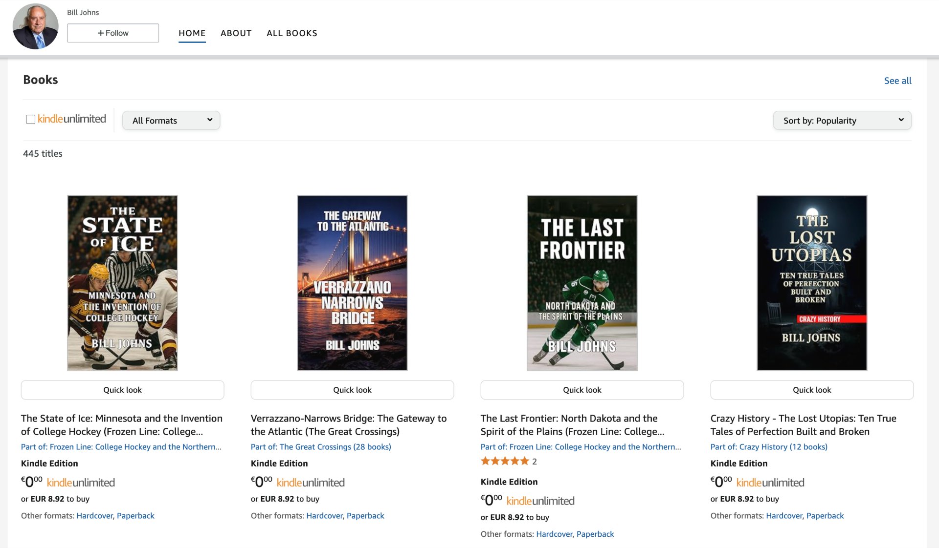Image resolution: width=939 pixels, height=548 pixels.
Task: Click Kindle Unlimited logo under Lost Utopias
Action: point(770,483)
